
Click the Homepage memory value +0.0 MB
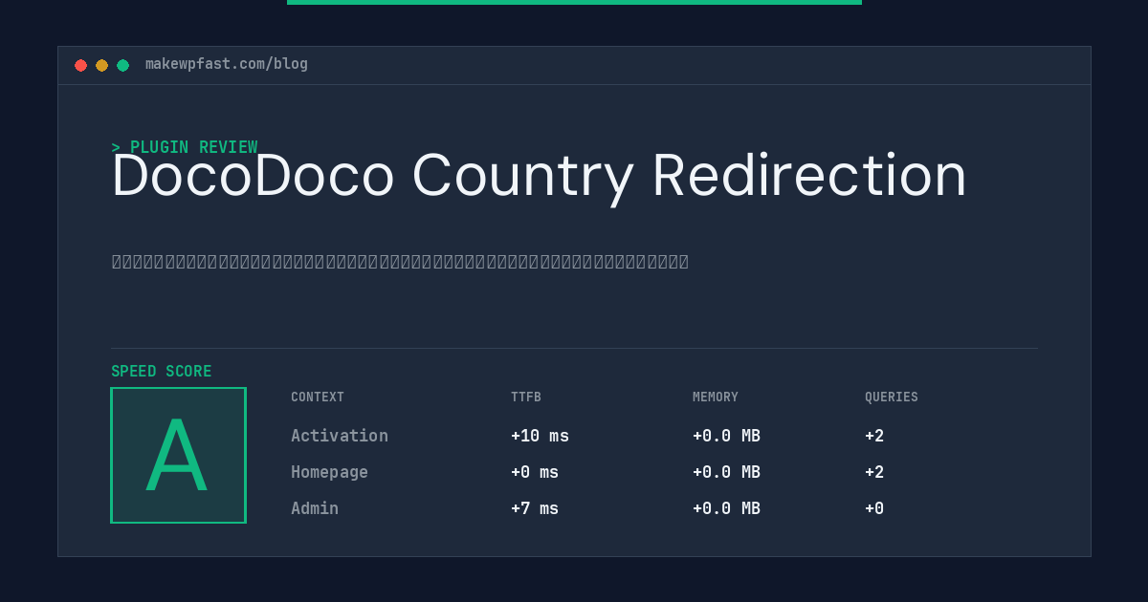coord(726,472)
